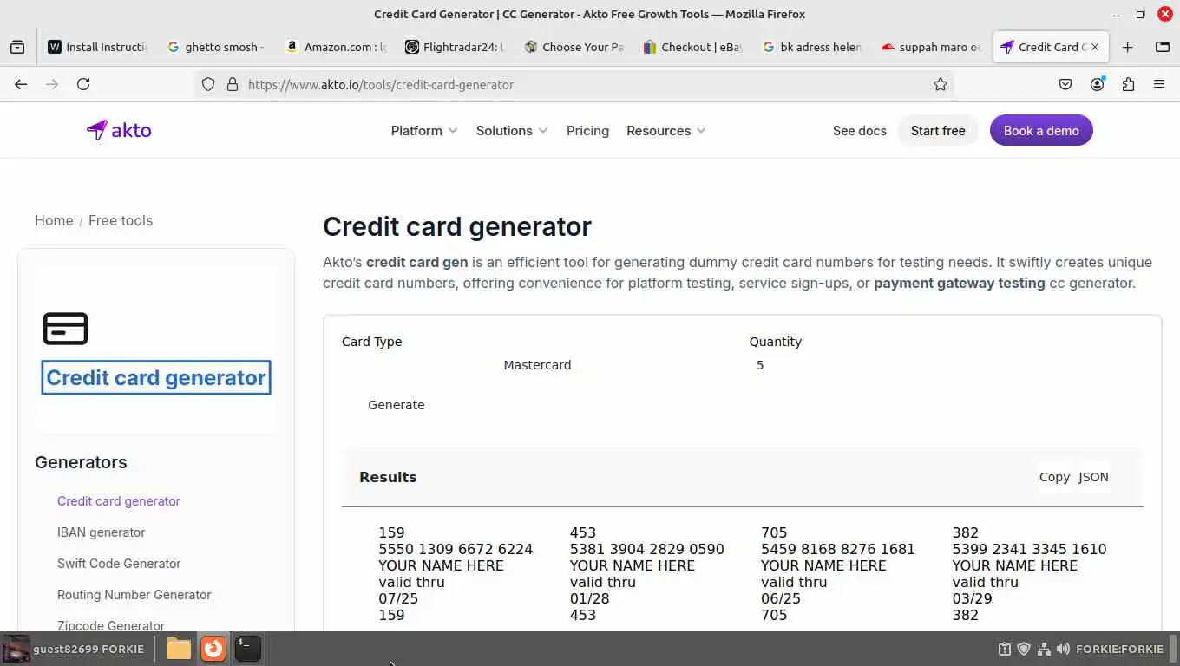1180x666 pixels.
Task: Open the Routing Number Generator link
Action: point(134,595)
